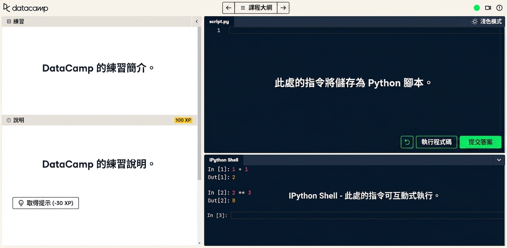507x248 pixels.
Task: Reset code with the undo icon button
Action: 407,142
